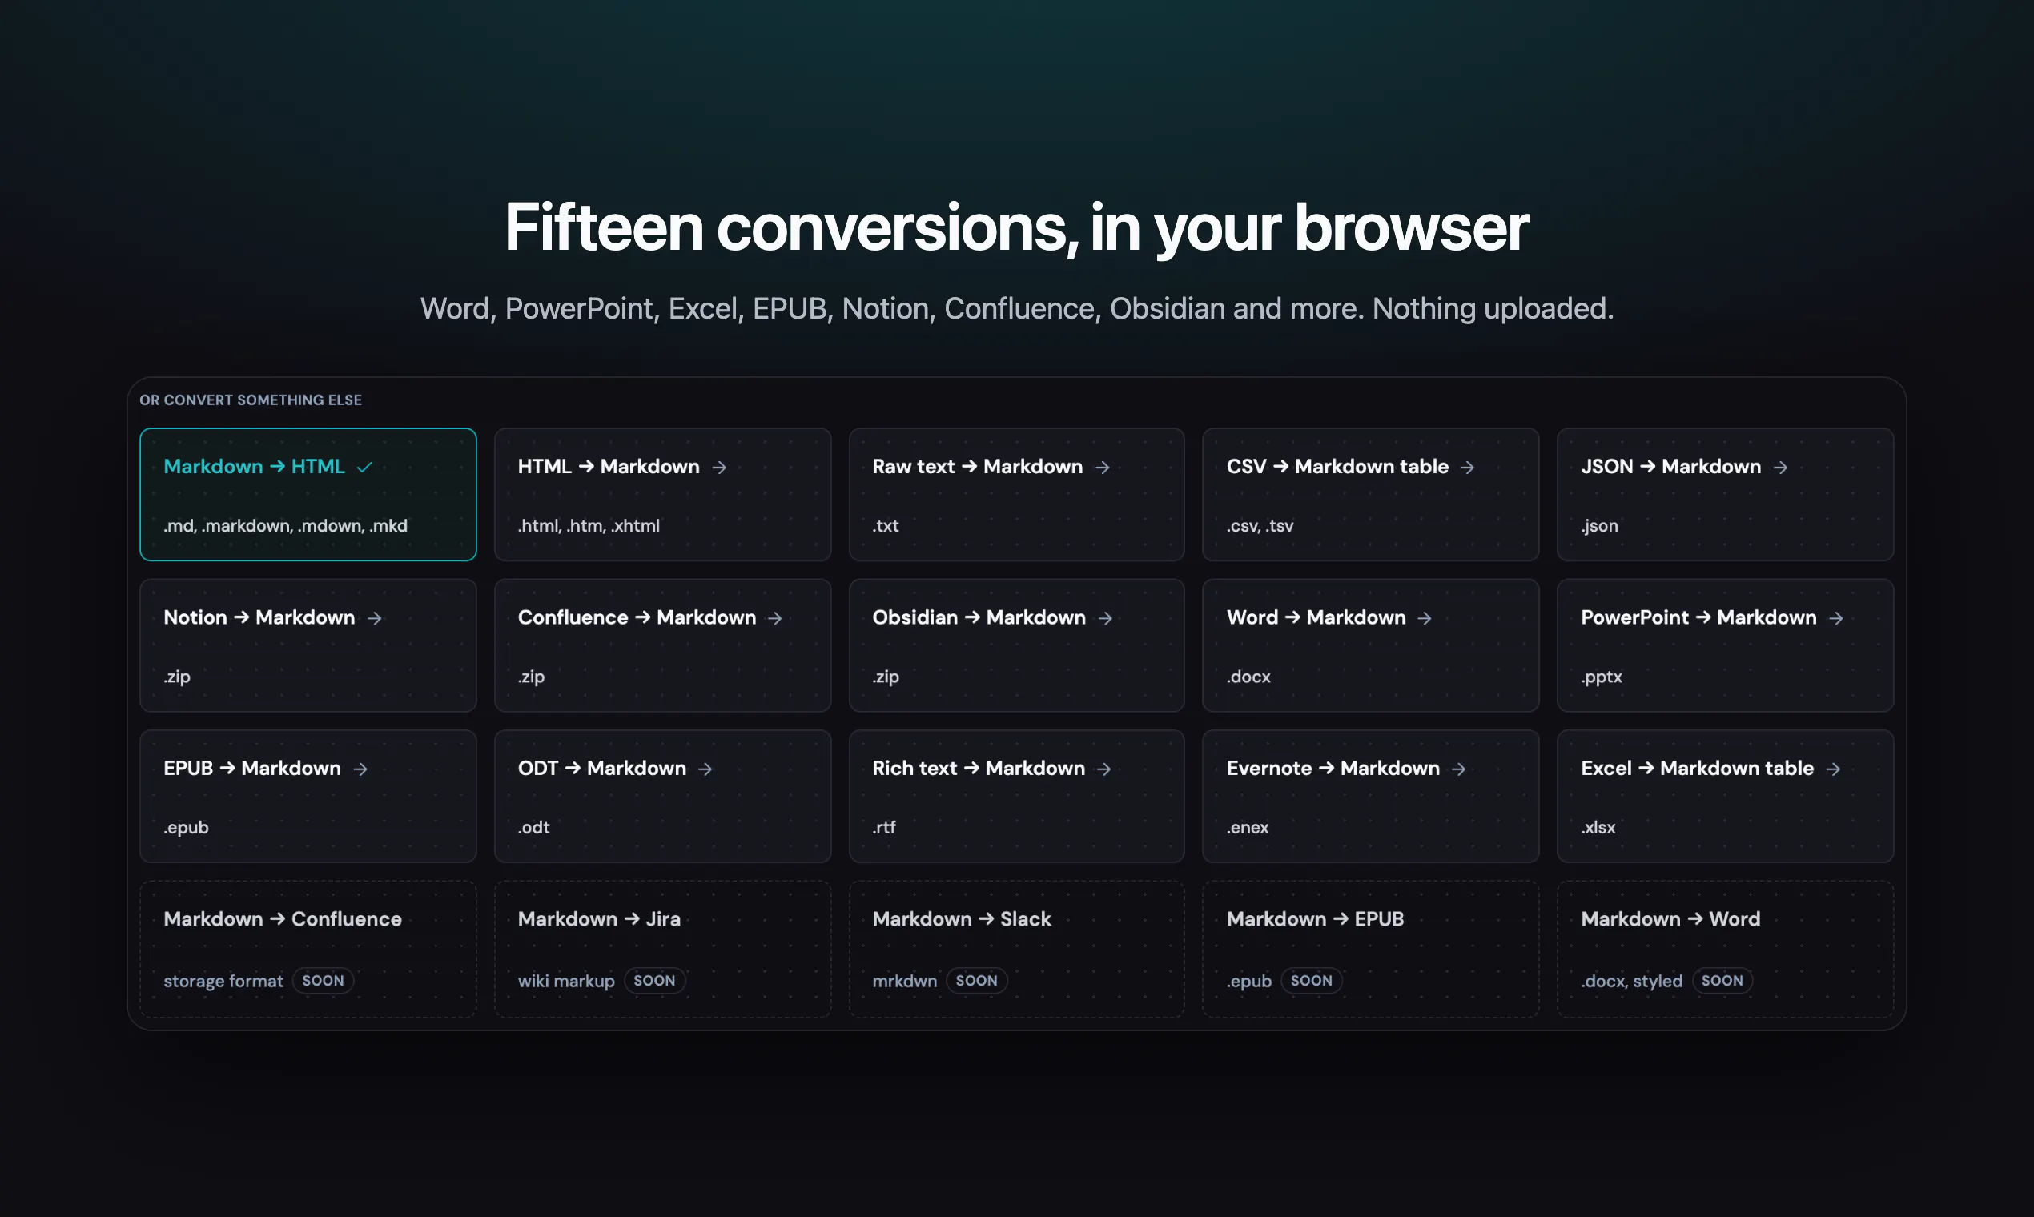
Task: Click the Markdown → Word title
Action: click(1670, 918)
